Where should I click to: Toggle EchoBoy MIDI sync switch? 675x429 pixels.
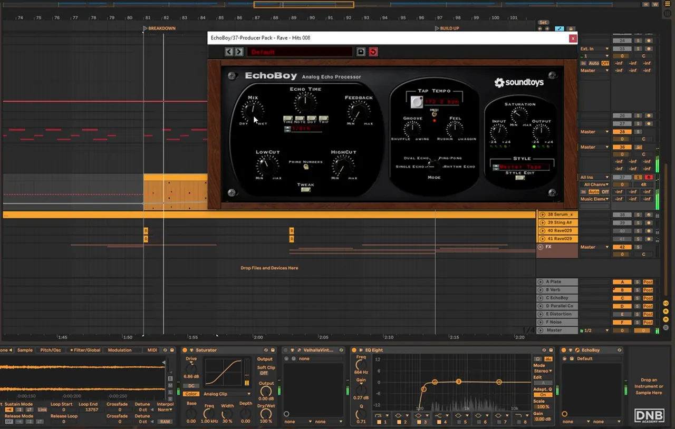pos(434,113)
